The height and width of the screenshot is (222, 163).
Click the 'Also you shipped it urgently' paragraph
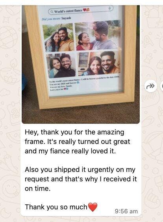point(81,179)
